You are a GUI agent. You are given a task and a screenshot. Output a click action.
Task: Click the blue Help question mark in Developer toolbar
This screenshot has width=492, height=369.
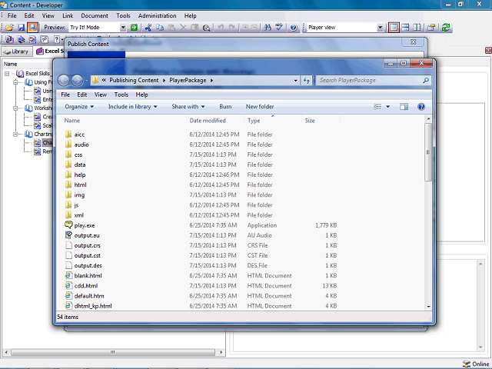tap(294, 28)
